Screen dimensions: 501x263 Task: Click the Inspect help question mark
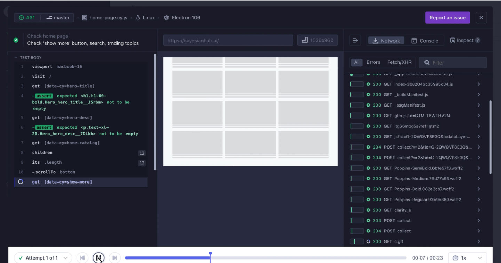click(478, 40)
